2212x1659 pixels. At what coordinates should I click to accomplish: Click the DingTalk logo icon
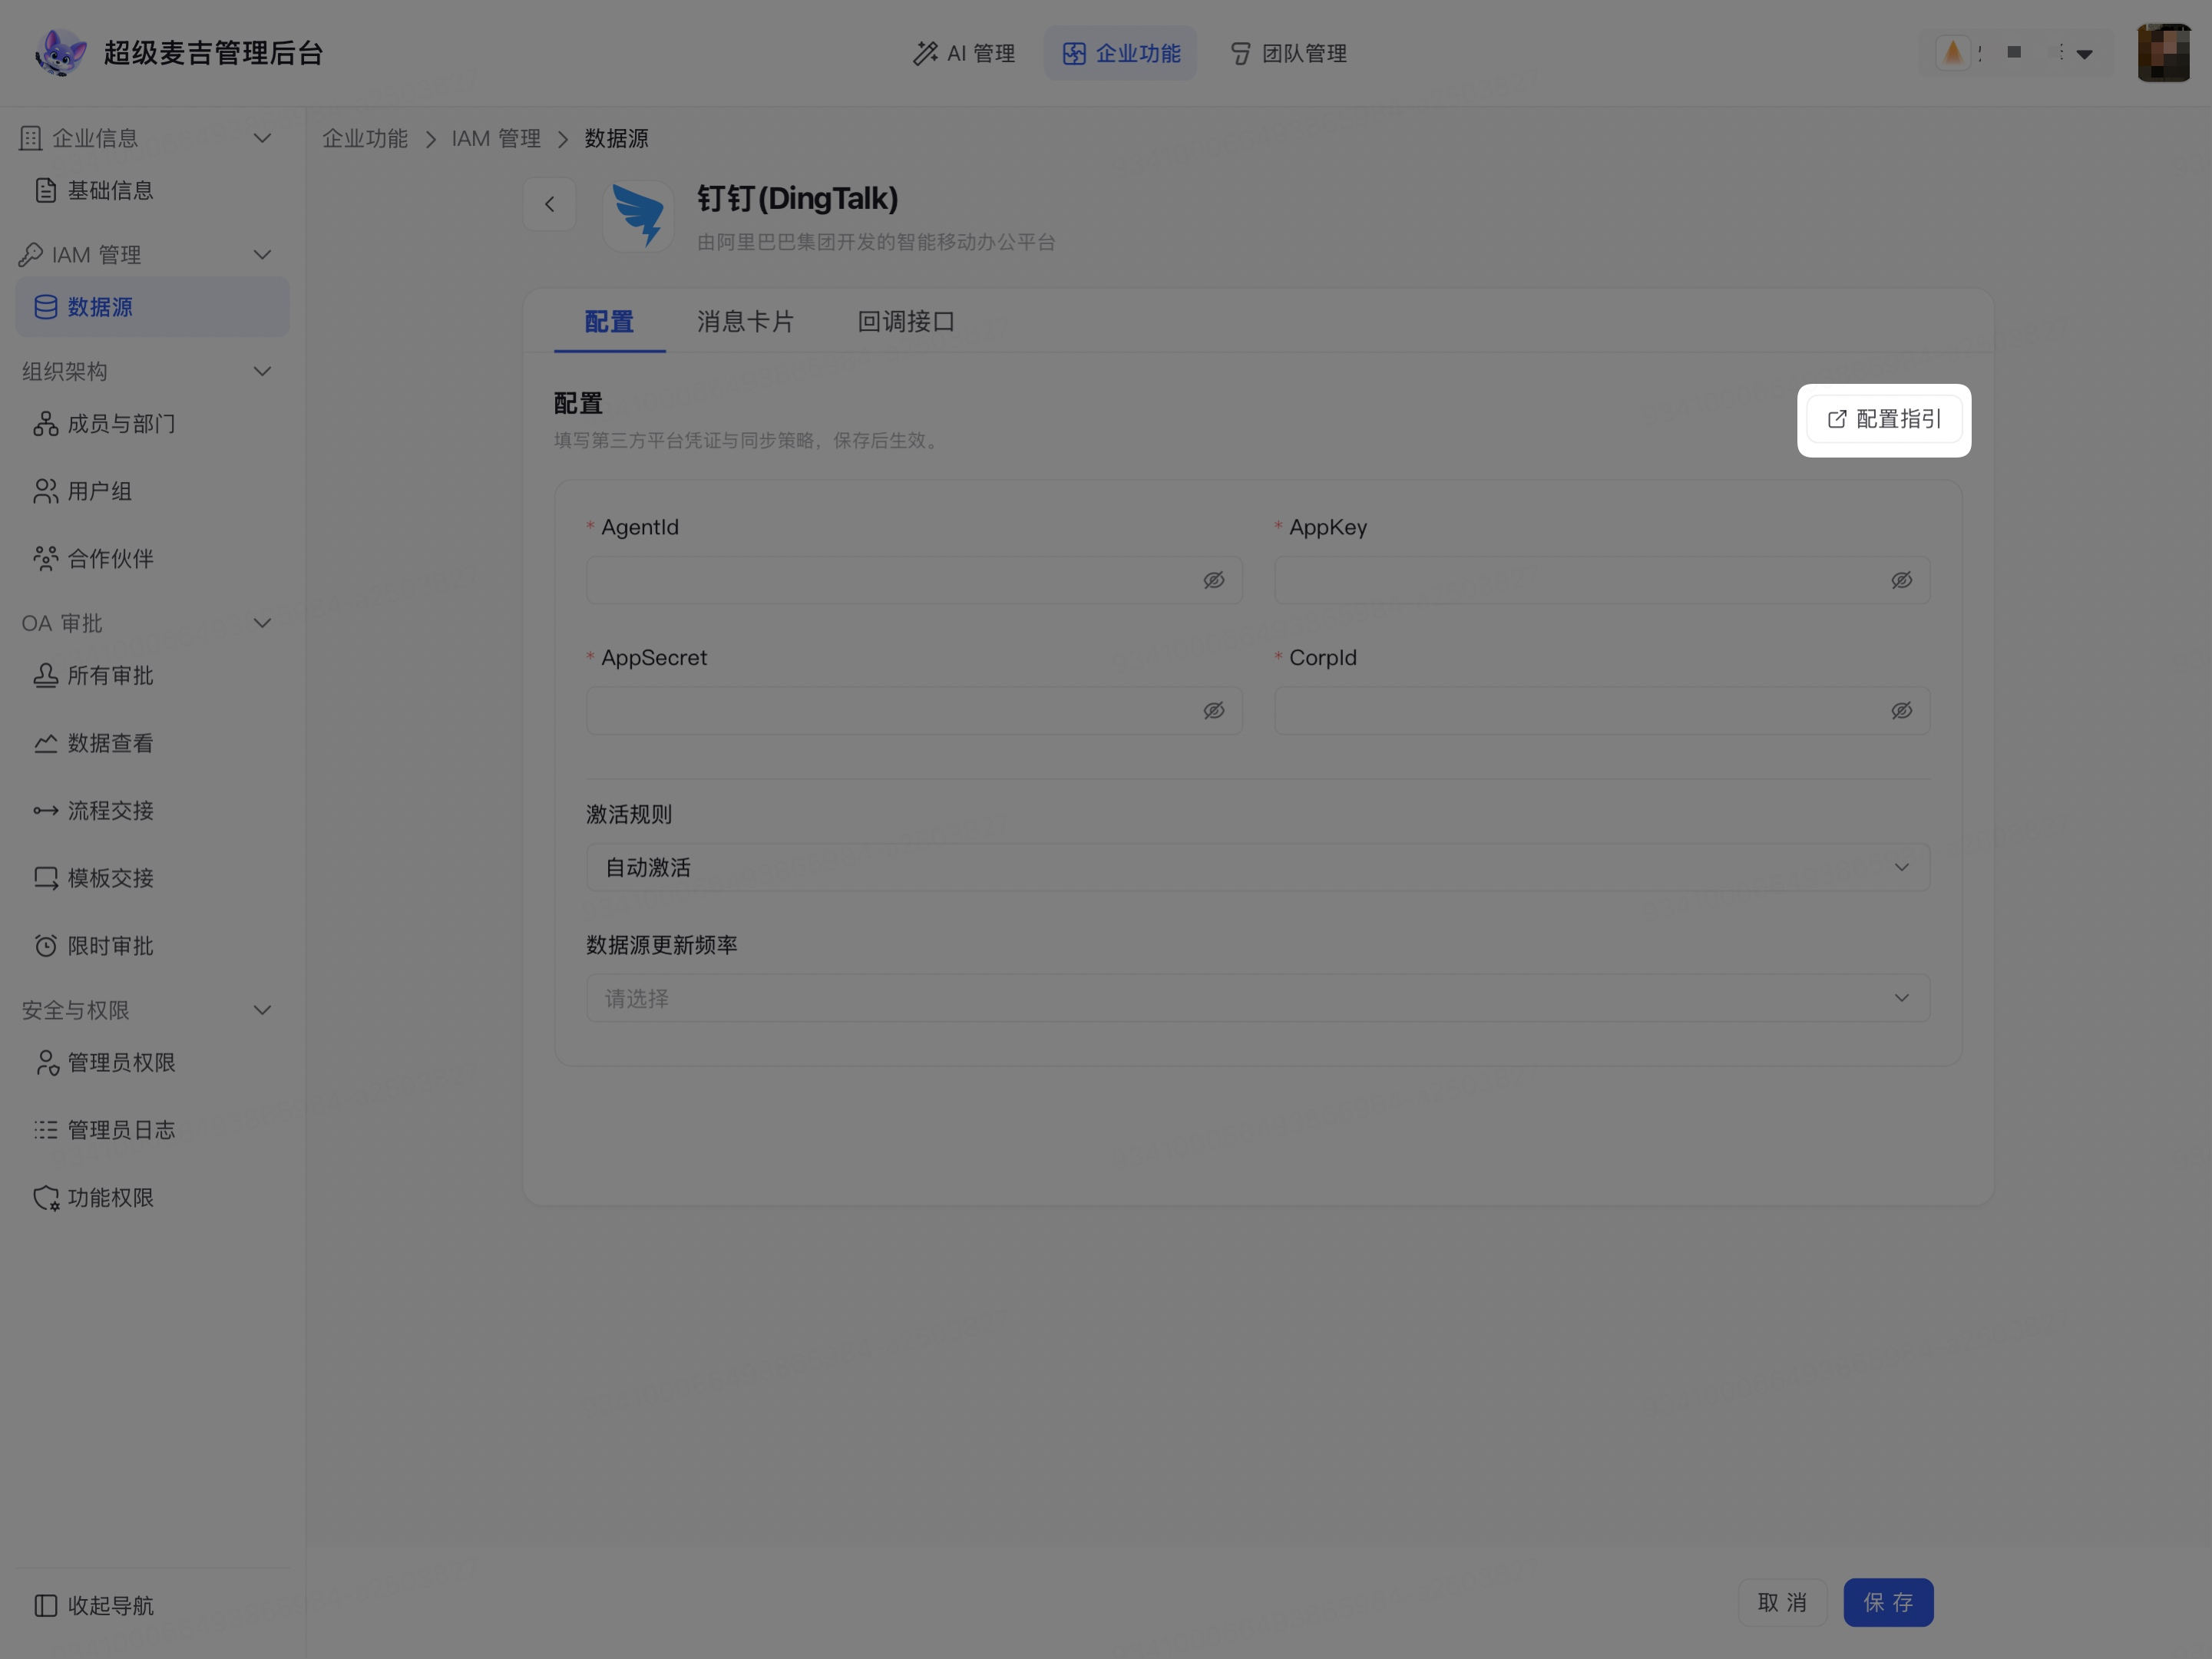(638, 215)
